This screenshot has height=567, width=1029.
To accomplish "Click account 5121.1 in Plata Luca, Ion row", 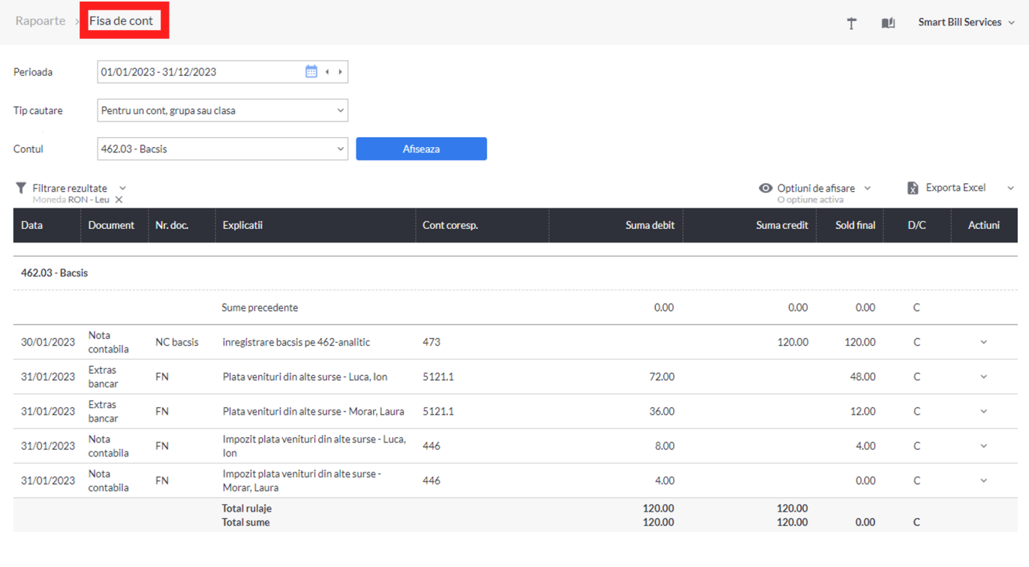I will pos(438,376).
